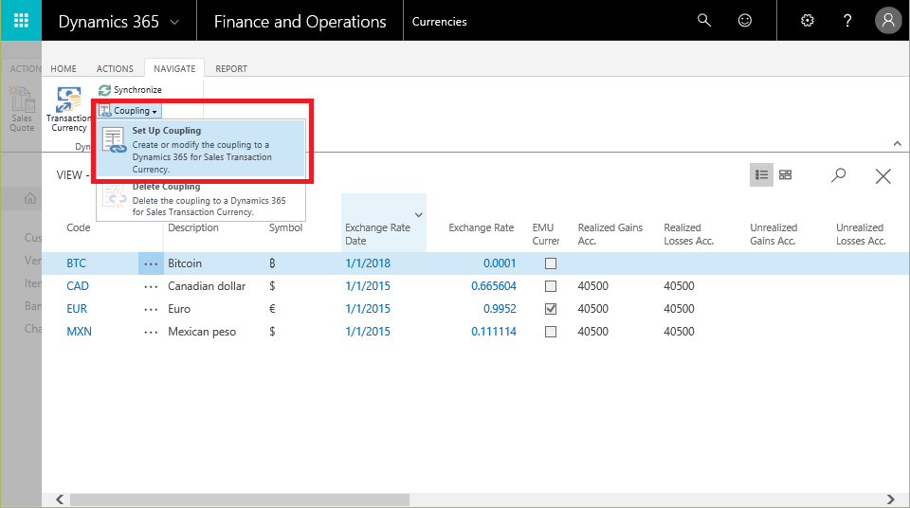Select Delete Coupling menu entry
This screenshot has height=508, width=910.
[201, 199]
